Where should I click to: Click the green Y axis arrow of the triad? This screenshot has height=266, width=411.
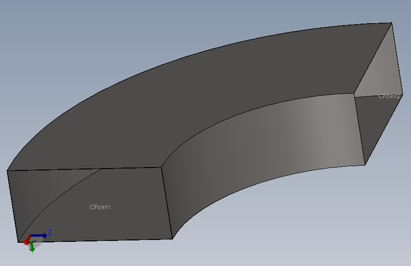[32, 245]
